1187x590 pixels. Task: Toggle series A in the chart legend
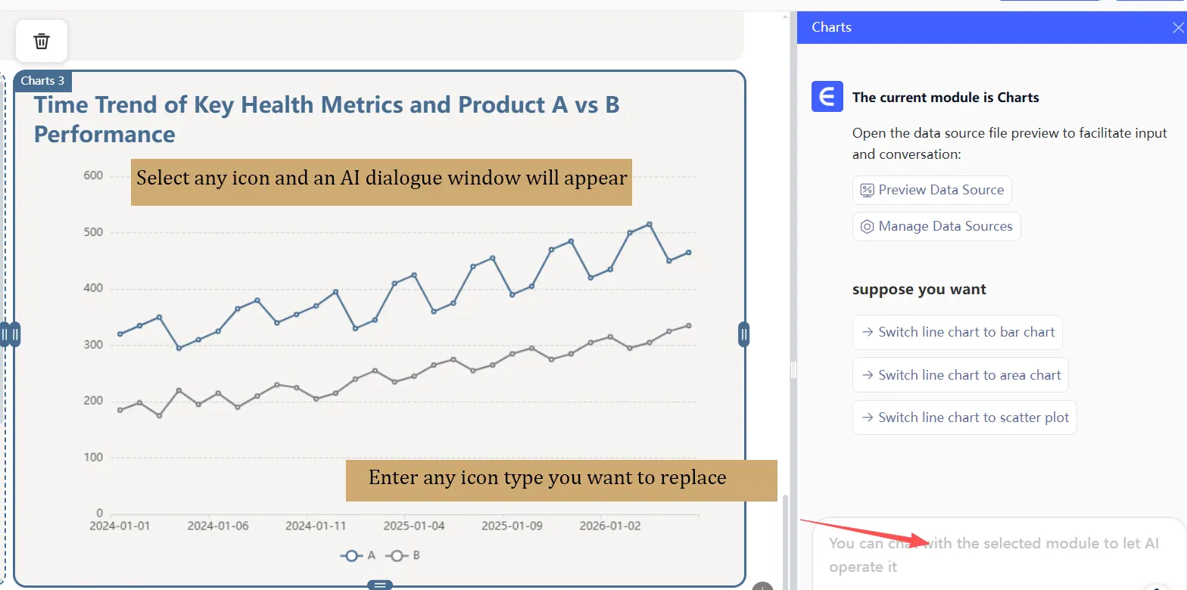[x=358, y=556]
